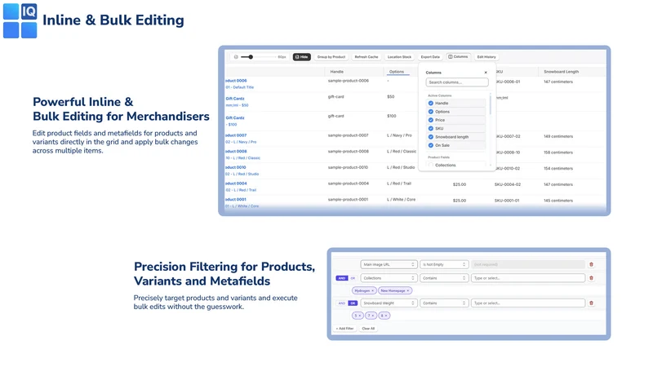The image size is (653, 367).
Task: Close the Columns popup with X
Action: click(x=486, y=73)
